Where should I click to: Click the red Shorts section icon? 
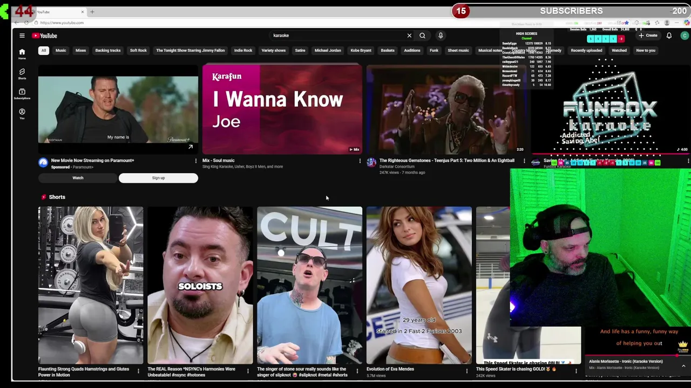(x=44, y=197)
